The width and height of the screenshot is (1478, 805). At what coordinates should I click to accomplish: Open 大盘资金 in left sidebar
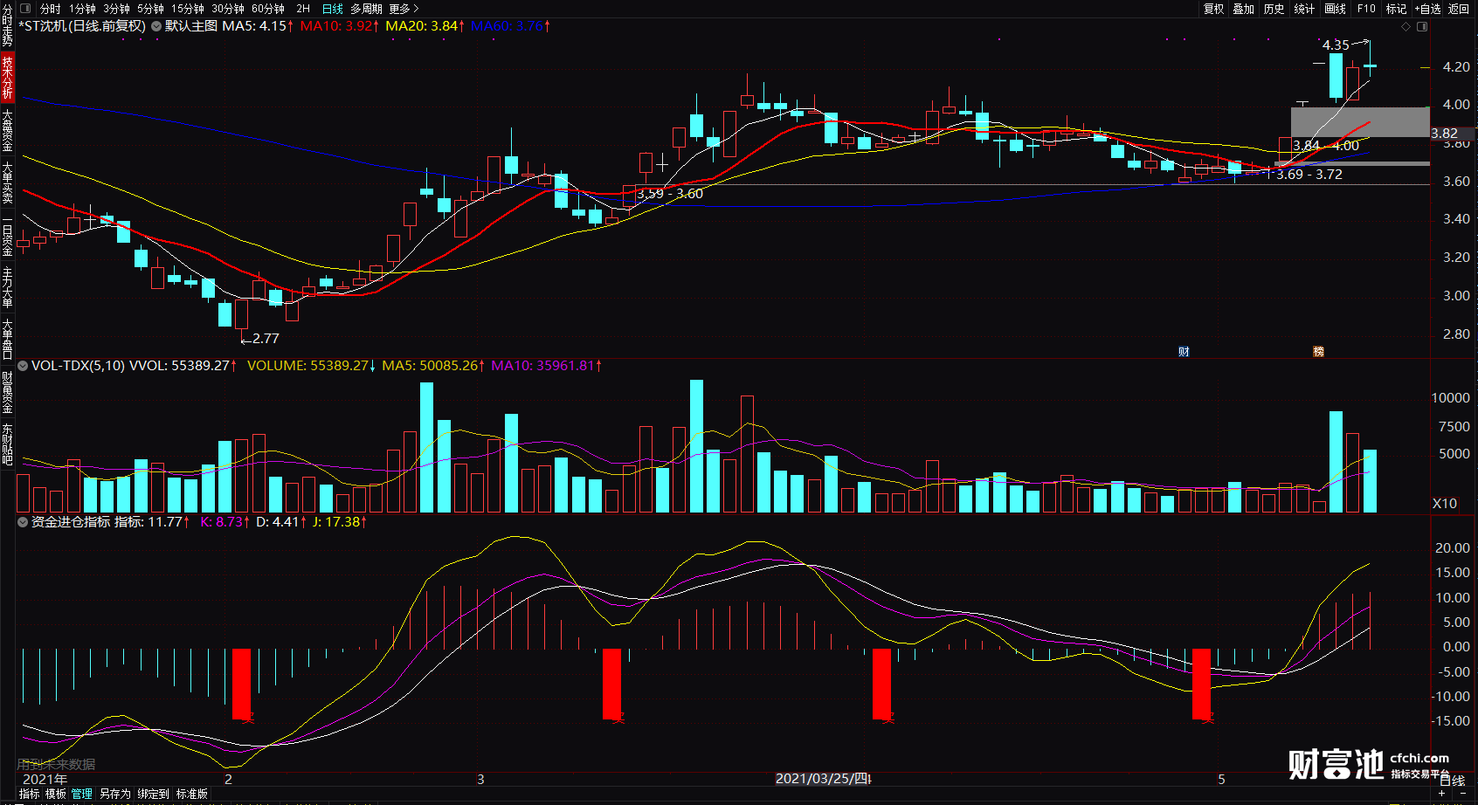click(x=7, y=130)
